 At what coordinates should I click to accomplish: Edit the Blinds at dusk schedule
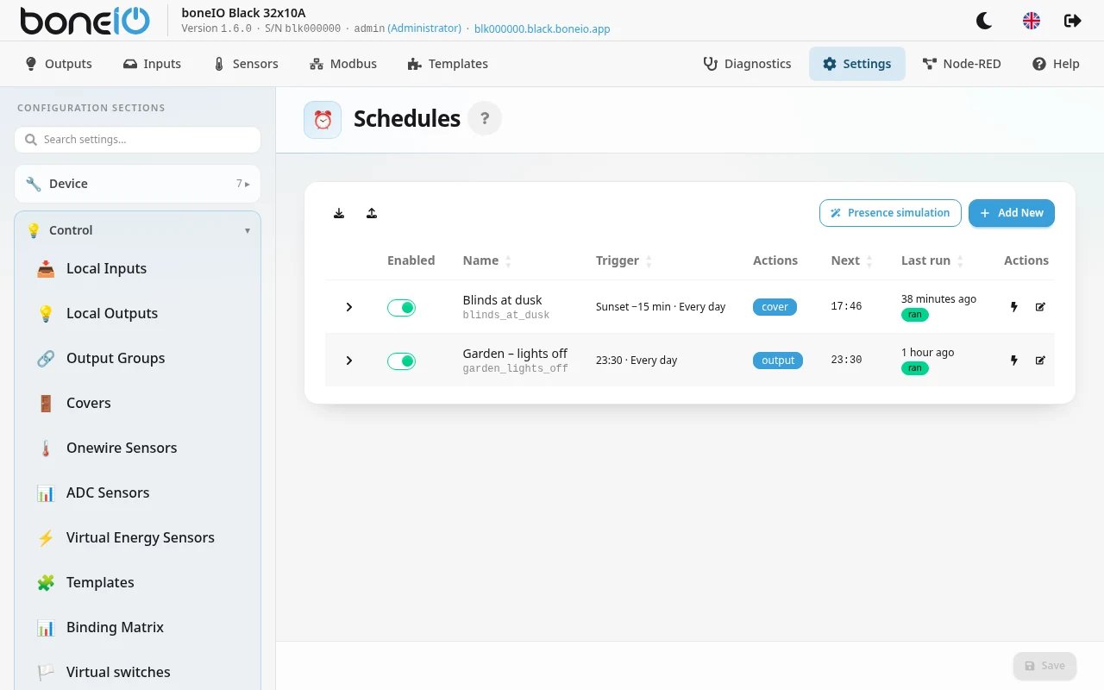pyautogui.click(x=1040, y=307)
